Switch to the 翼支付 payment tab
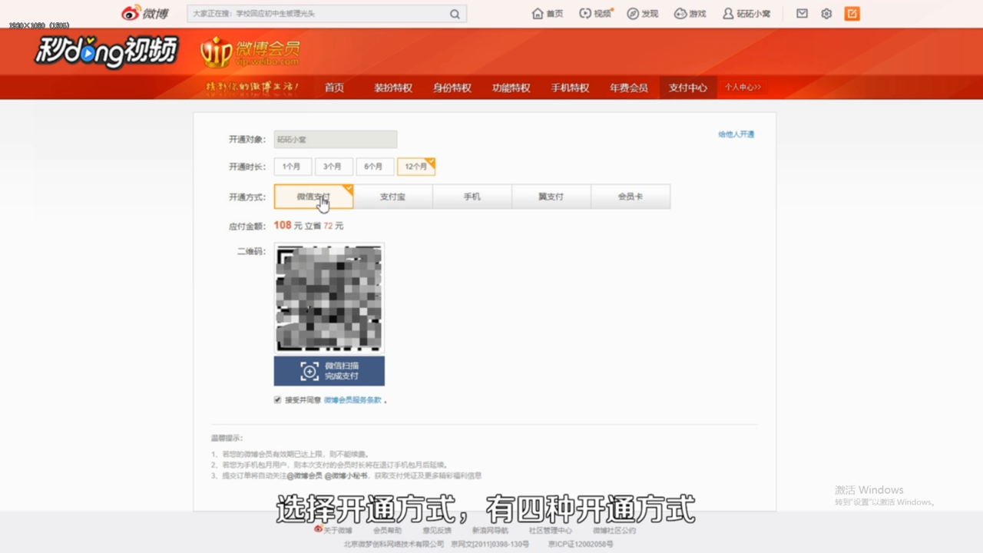 551,197
